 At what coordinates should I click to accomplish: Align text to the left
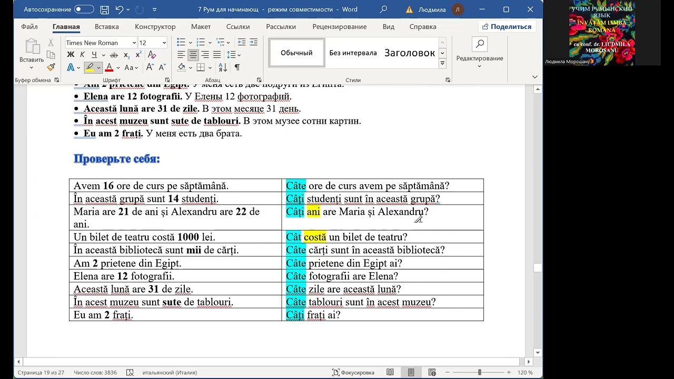tap(181, 55)
